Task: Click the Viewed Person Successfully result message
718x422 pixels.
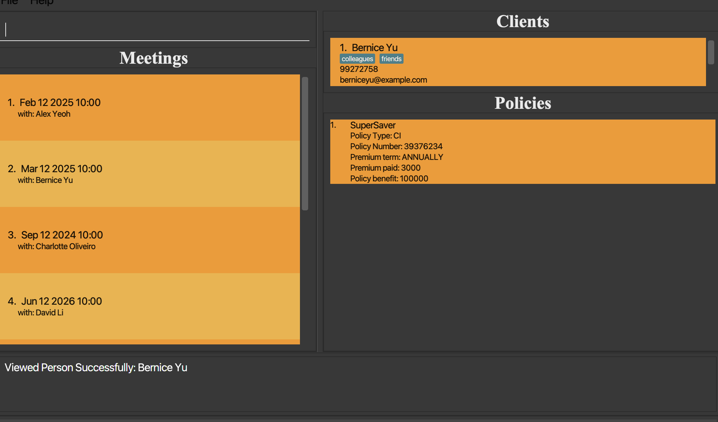Action: [96, 368]
